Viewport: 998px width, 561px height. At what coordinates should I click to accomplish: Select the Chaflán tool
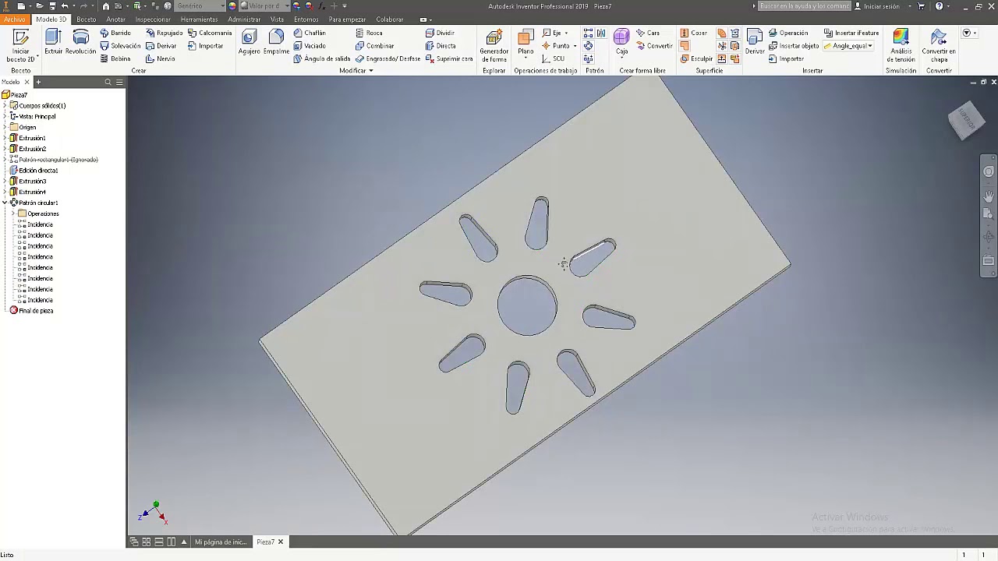pyautogui.click(x=310, y=33)
